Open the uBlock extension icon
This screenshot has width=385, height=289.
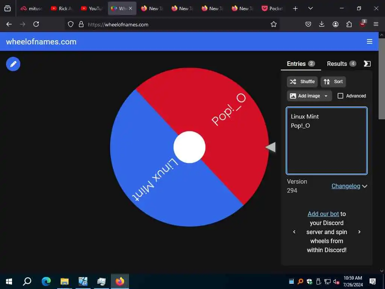pos(363,24)
